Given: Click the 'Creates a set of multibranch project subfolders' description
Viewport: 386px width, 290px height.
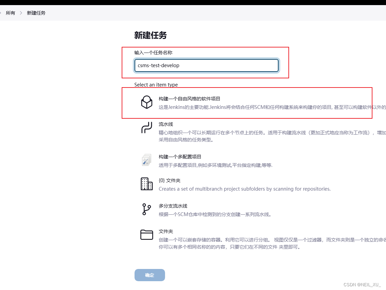Looking at the screenshot, I should (244, 189).
